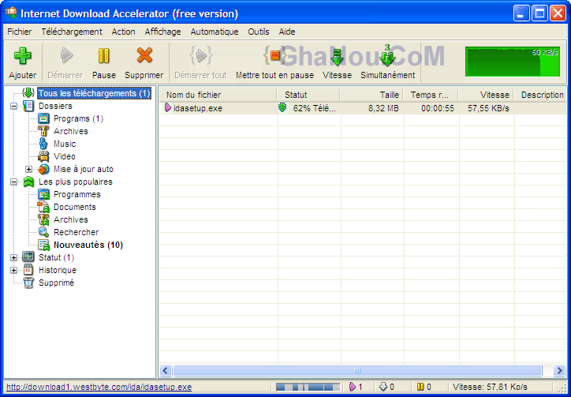This screenshot has height=397, width=571.
Task: Click the horizontal scrollbar thumb
Action: 357,371
